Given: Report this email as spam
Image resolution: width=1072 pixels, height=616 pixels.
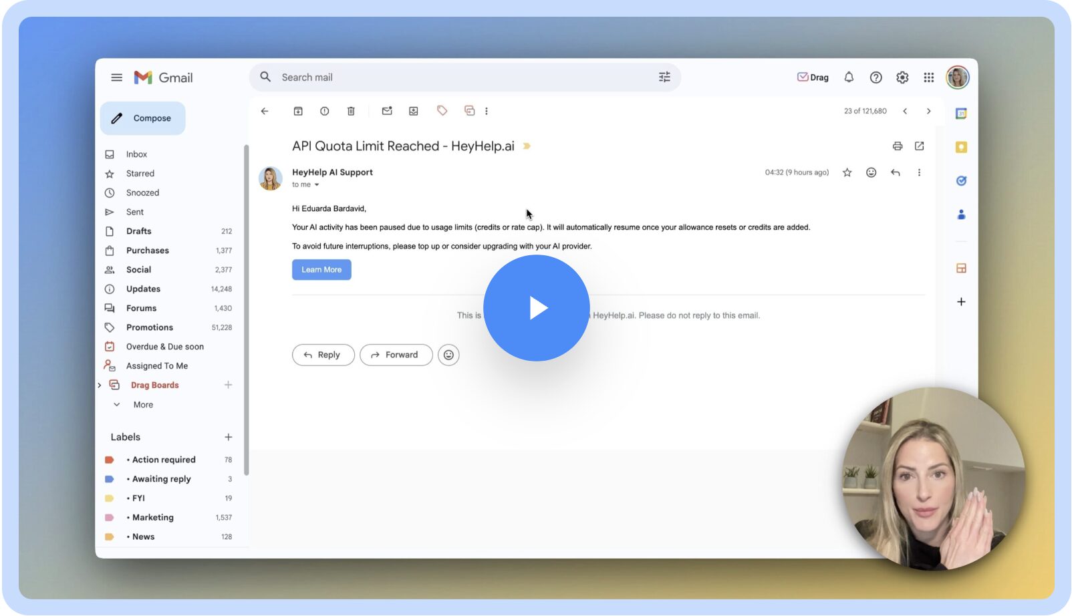Looking at the screenshot, I should [x=324, y=112].
